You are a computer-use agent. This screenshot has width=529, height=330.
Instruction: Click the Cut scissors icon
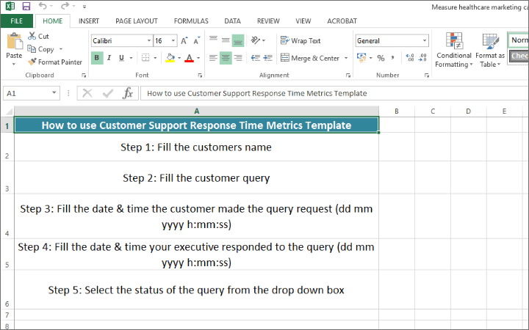(x=32, y=36)
